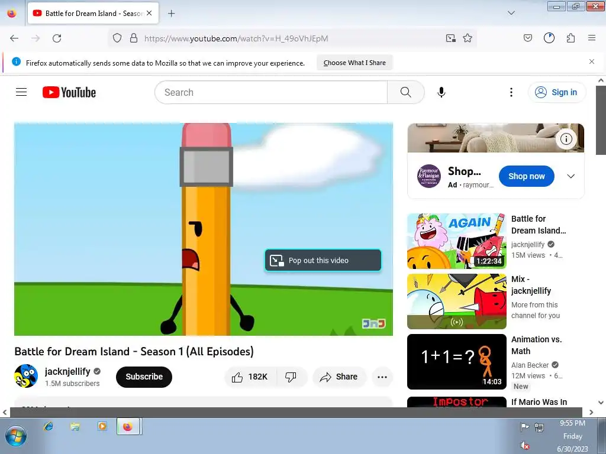Open the Action Center flag tray icon
The height and width of the screenshot is (454, 606).
(524, 427)
